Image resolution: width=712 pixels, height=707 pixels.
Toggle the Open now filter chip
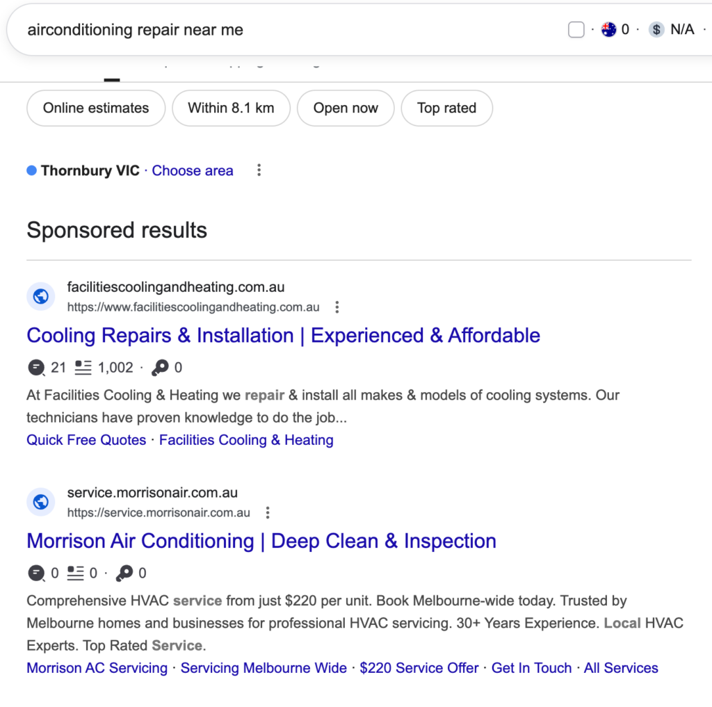346,108
